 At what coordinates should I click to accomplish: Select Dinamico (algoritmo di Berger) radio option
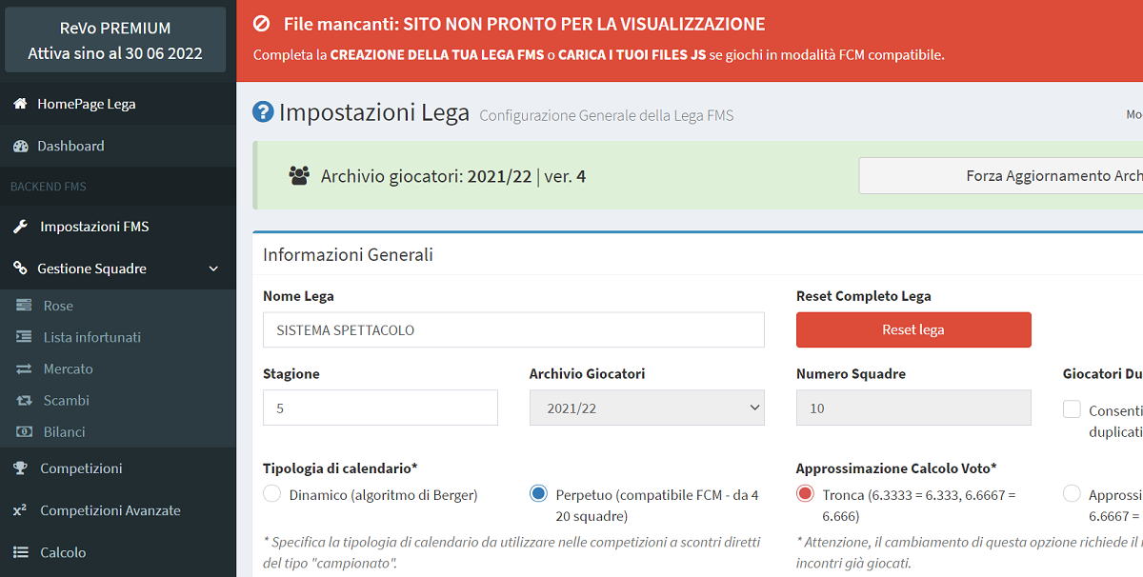tap(272, 494)
